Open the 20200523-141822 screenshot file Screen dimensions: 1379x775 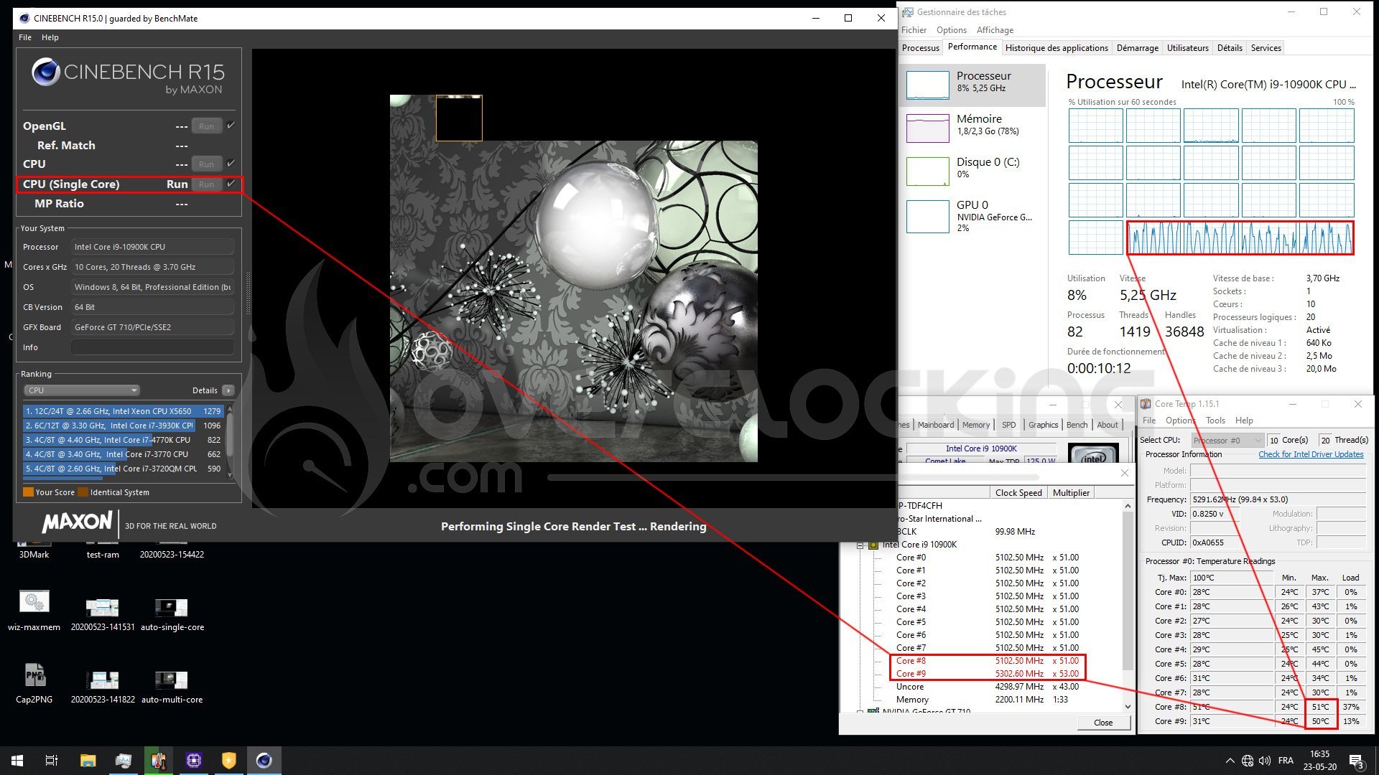(103, 687)
